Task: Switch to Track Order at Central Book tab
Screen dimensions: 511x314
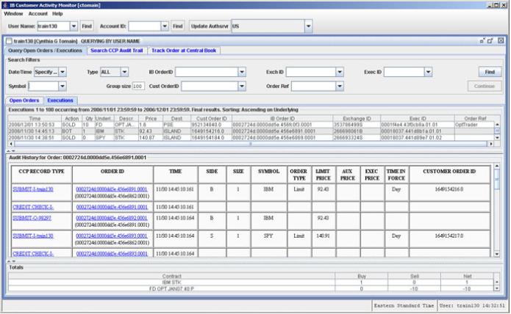Action: click(x=184, y=51)
